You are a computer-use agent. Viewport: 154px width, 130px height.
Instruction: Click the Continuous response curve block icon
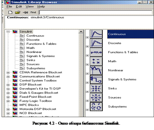coord(96,34)
